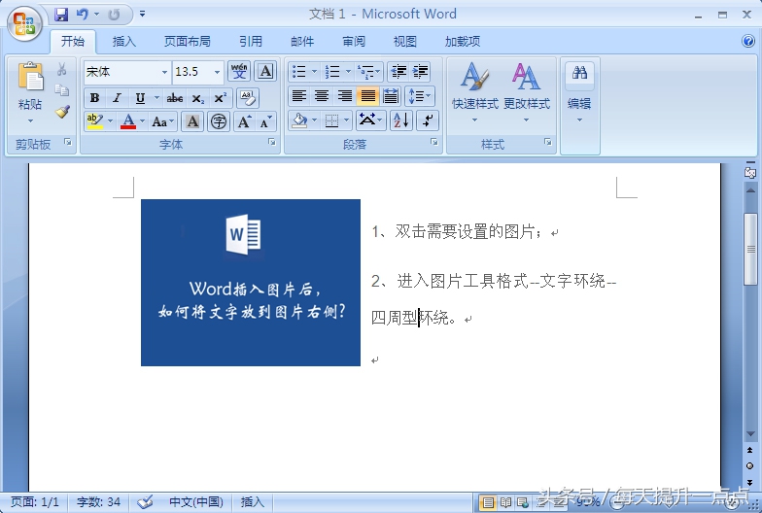Screen dimensions: 762x513
Task: Apply yellow text highlight color
Action: tap(95, 121)
